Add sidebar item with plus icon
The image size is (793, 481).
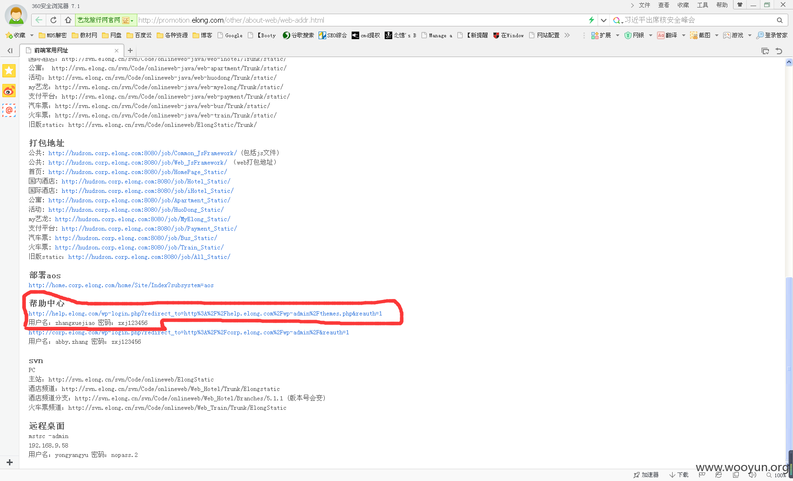(9, 462)
